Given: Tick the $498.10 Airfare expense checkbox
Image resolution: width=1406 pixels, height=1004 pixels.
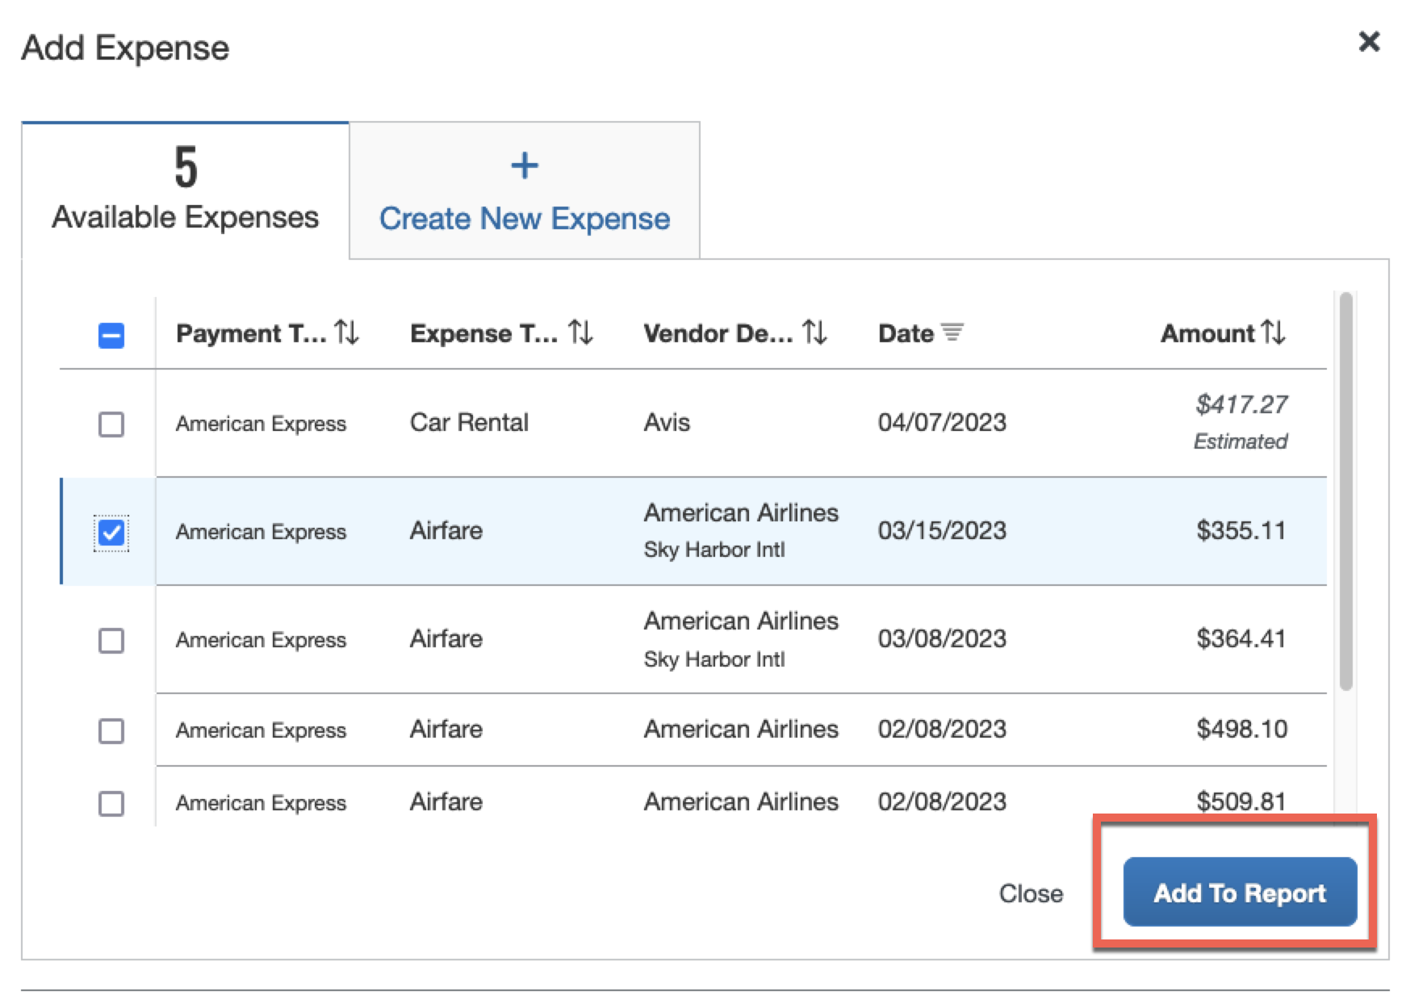Looking at the screenshot, I should (x=111, y=731).
